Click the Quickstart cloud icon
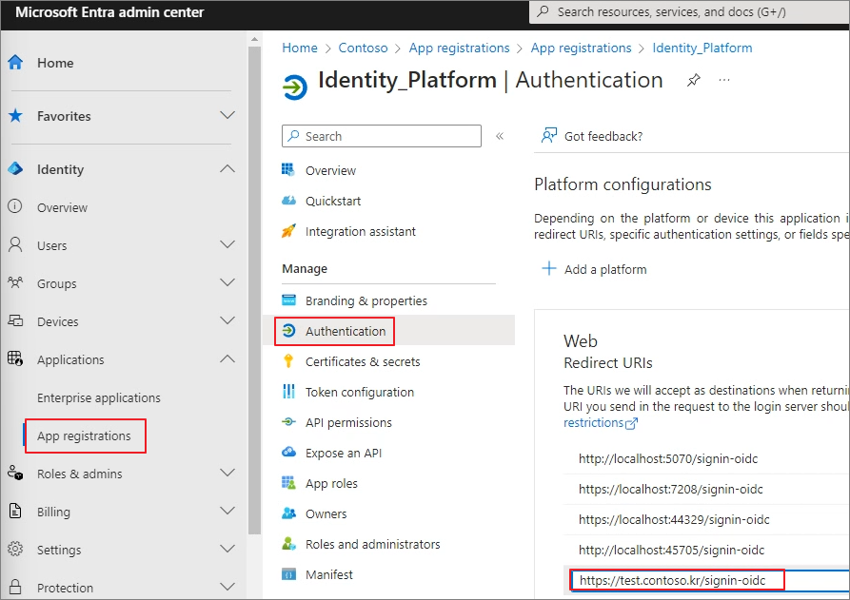This screenshot has width=850, height=600. click(x=289, y=201)
